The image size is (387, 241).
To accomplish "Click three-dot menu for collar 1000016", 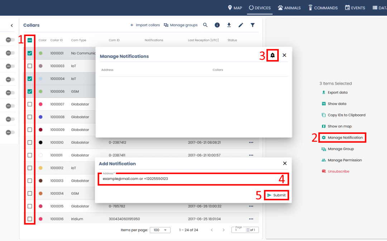I will point(251,219).
